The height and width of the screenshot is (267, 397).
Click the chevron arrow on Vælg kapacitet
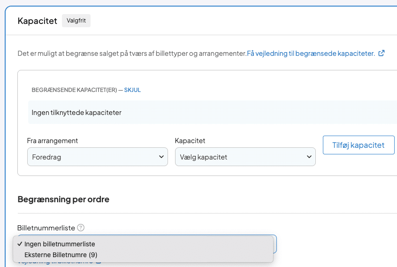coord(309,157)
